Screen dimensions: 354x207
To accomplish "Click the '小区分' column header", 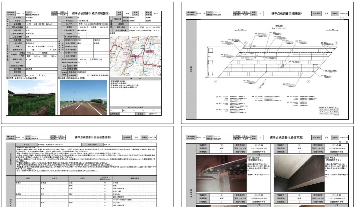I will click(82, 178).
